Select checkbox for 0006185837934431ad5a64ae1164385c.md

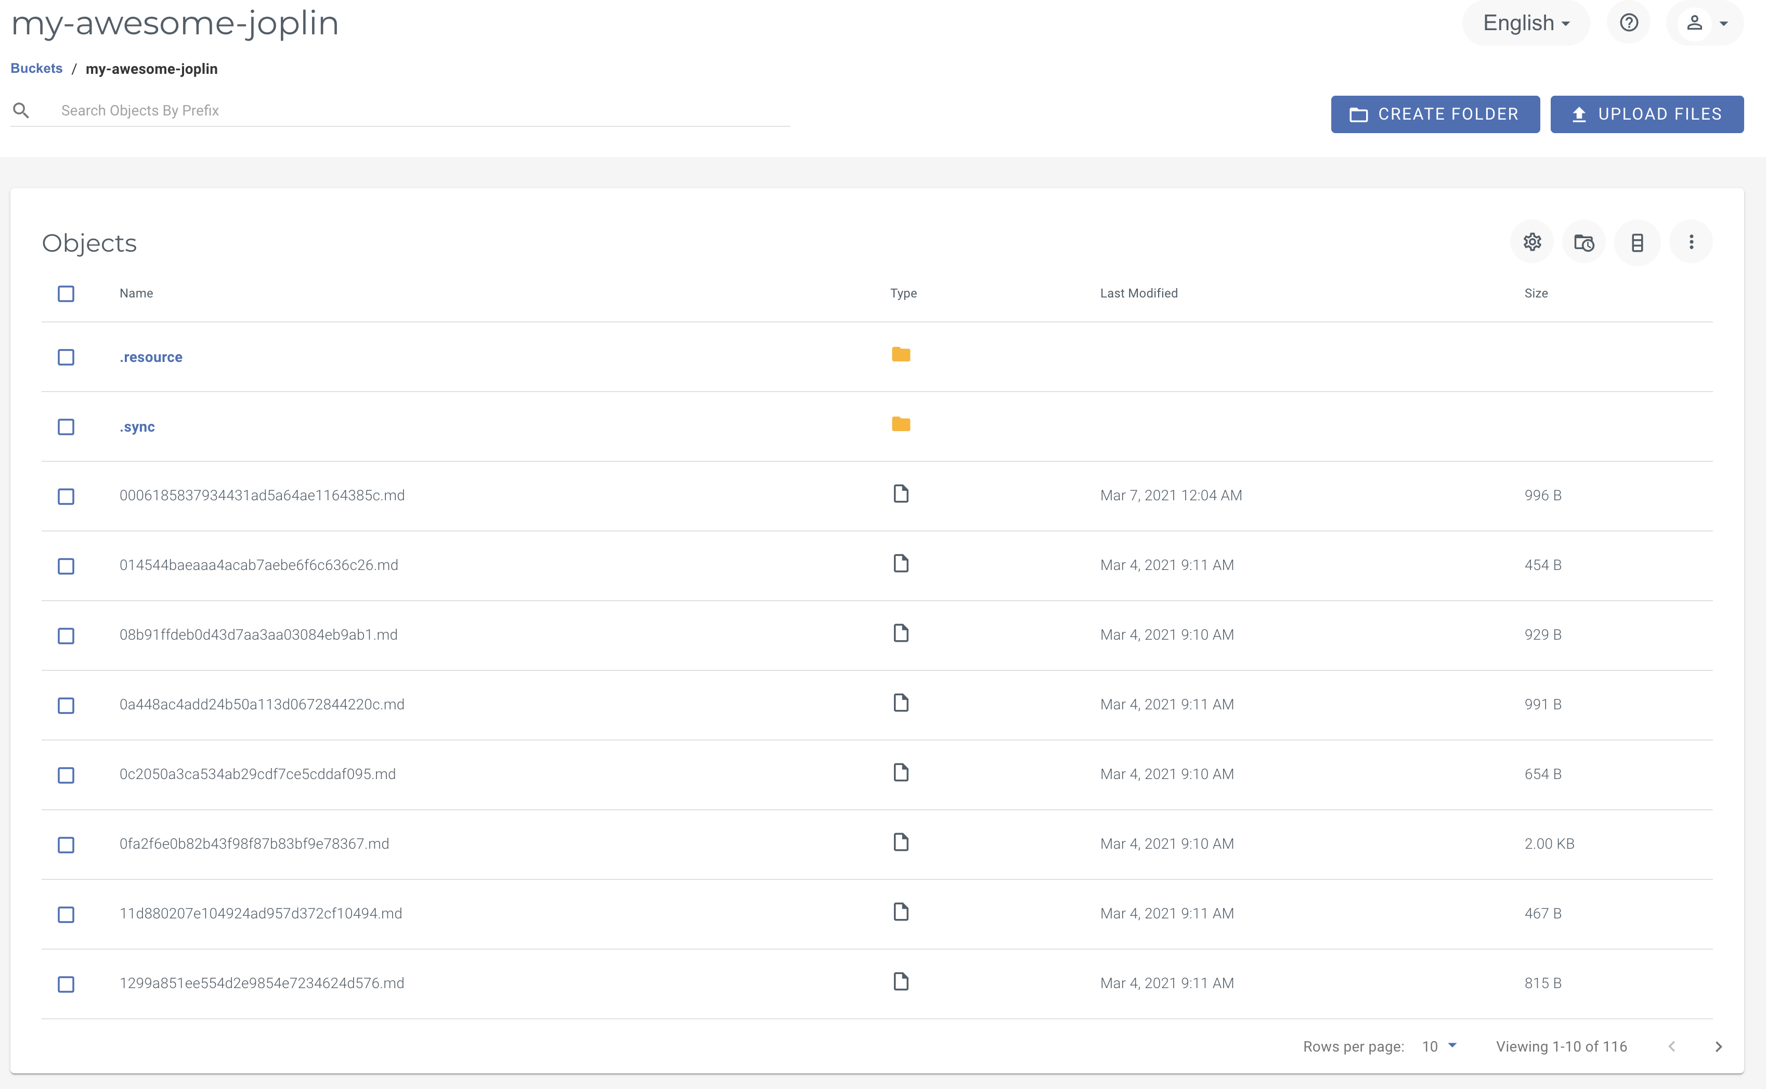tap(66, 497)
